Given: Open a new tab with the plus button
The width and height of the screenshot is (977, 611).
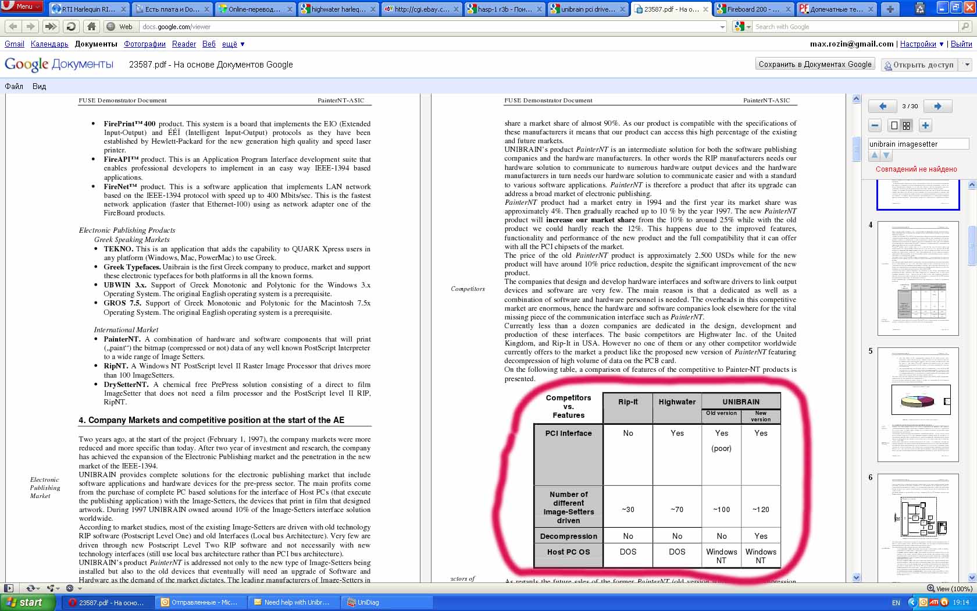Looking at the screenshot, I should pyautogui.click(x=890, y=9).
